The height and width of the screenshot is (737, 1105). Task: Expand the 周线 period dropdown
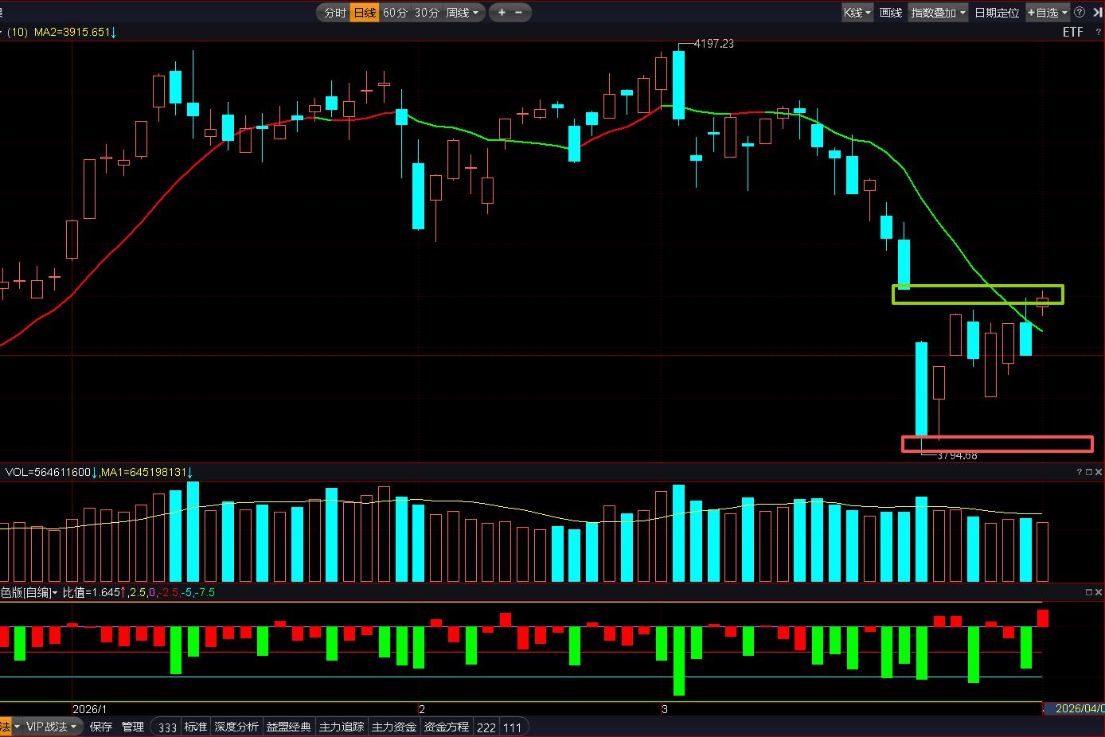tap(463, 13)
